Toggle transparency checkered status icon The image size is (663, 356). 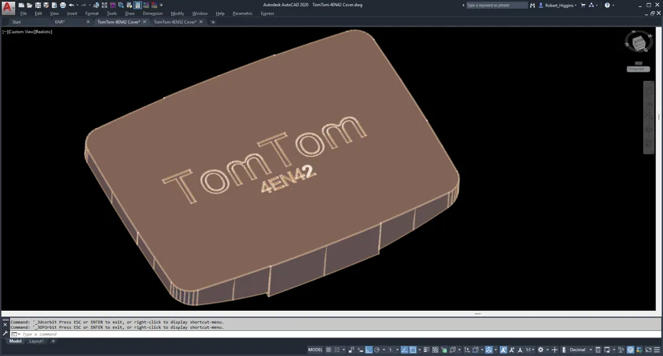(x=435, y=349)
